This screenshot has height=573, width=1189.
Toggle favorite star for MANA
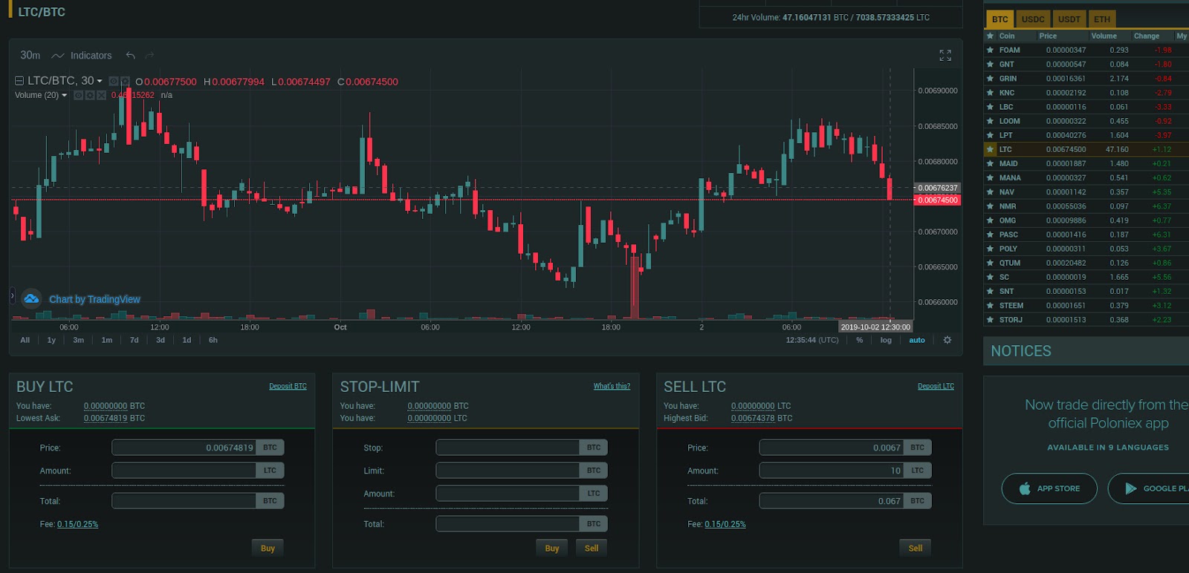click(990, 178)
